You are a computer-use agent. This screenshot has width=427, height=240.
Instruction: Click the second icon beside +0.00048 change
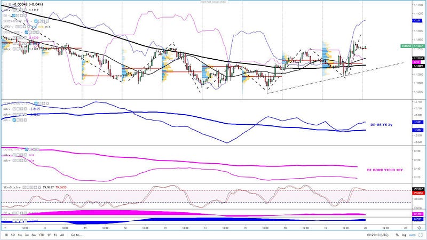[10, 4]
